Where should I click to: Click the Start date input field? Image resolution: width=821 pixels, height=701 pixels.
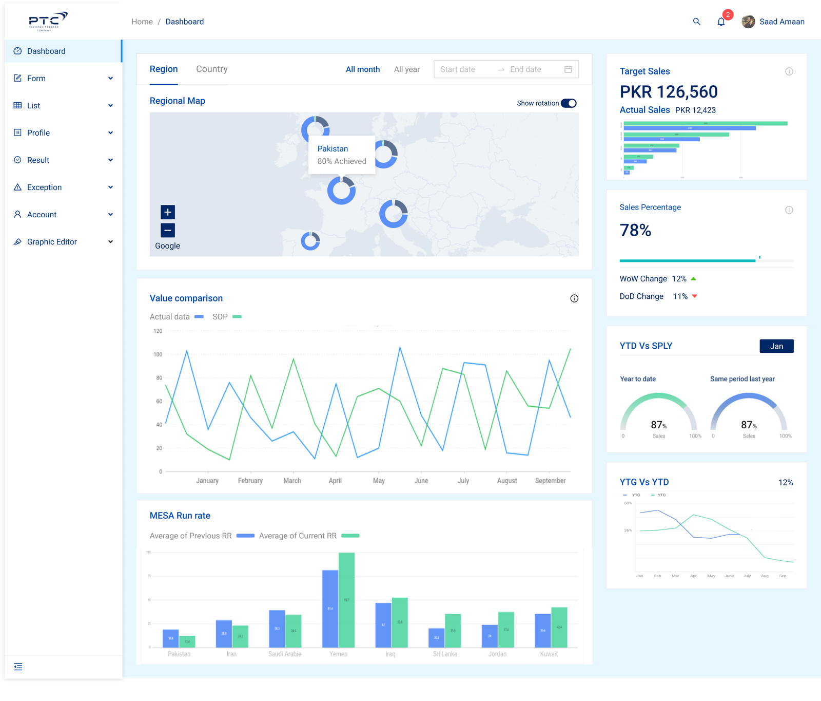click(x=458, y=69)
